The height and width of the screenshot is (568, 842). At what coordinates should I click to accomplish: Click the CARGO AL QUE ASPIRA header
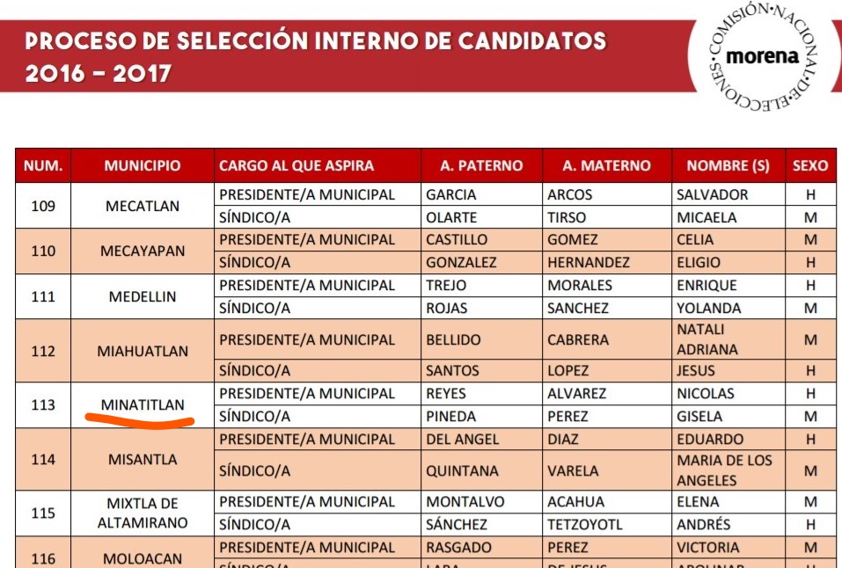tap(296, 165)
